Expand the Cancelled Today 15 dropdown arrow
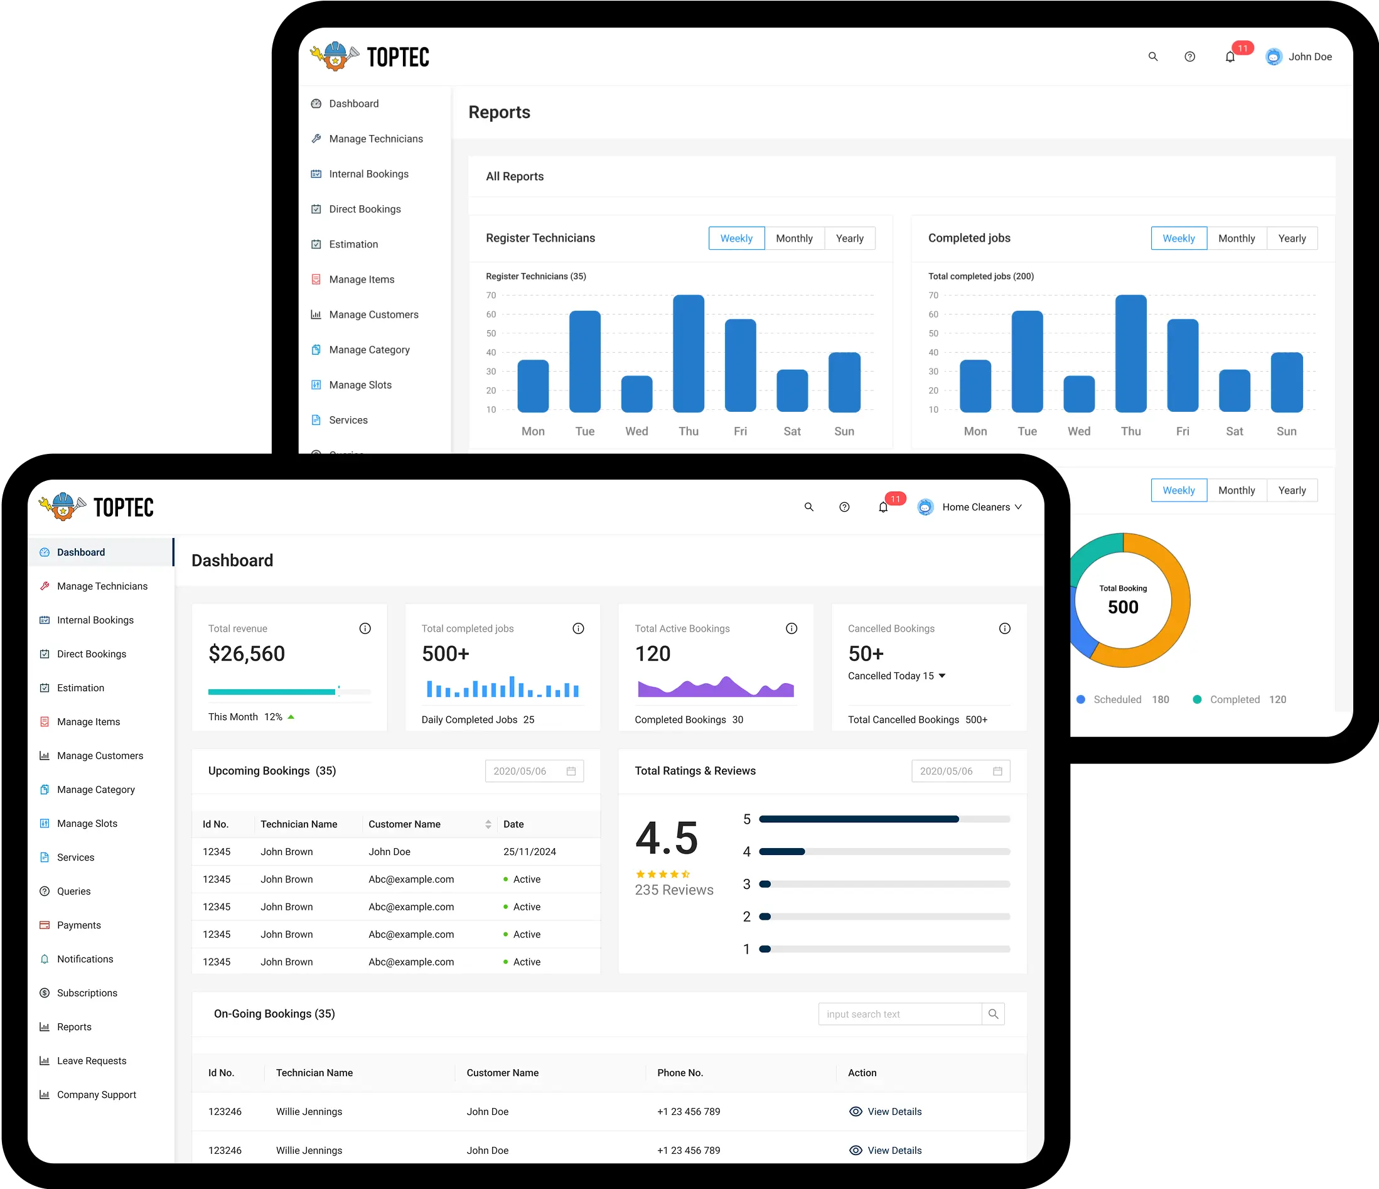 point(942,675)
